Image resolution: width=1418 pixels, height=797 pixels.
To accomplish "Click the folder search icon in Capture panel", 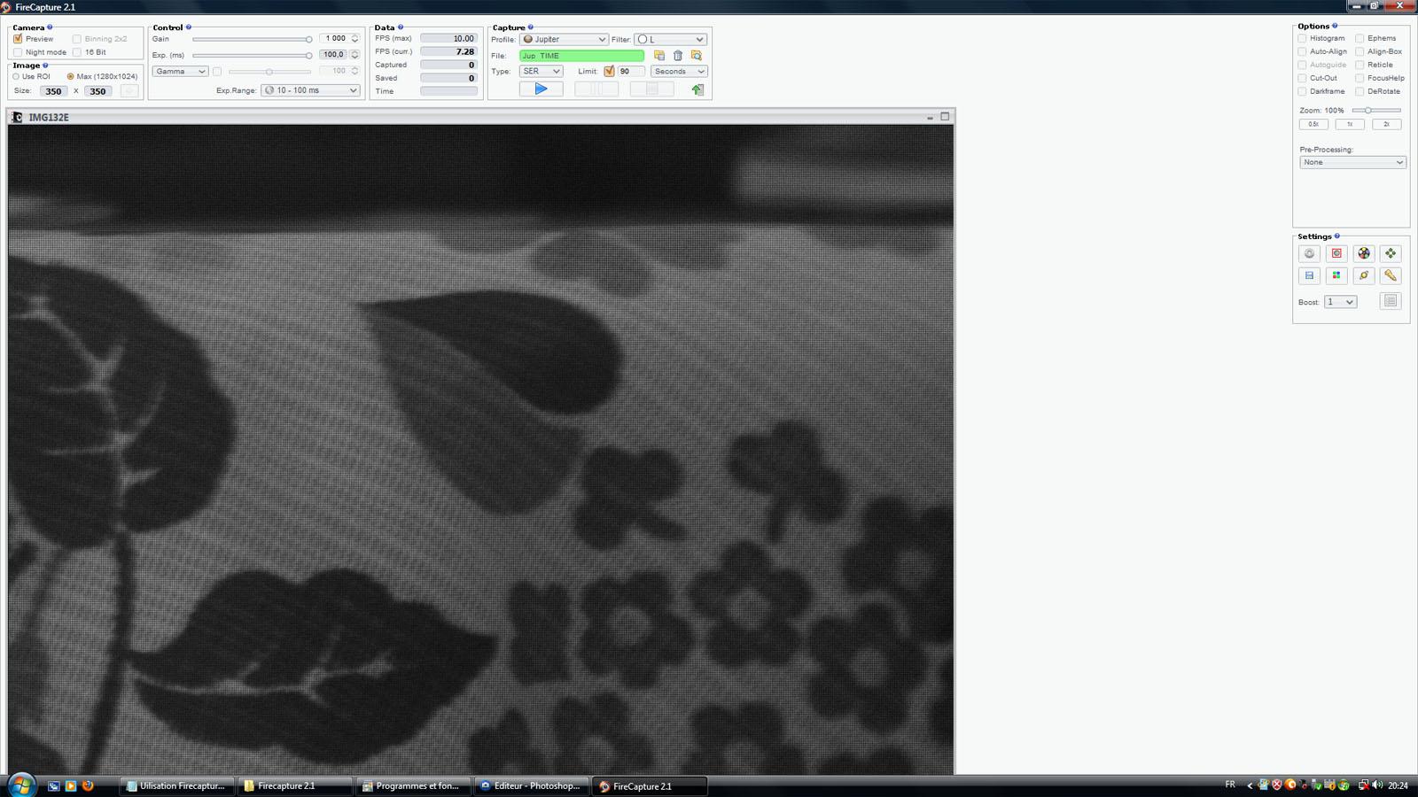I will 697,56.
